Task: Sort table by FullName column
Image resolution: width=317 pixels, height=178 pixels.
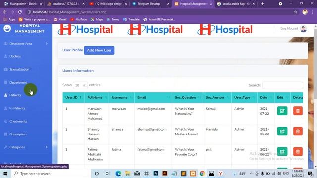Action: click(97, 98)
